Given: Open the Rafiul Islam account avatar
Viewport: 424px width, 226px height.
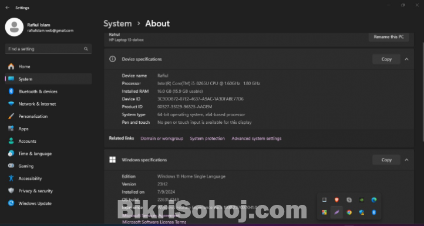Looking at the screenshot, I should 14,27.
